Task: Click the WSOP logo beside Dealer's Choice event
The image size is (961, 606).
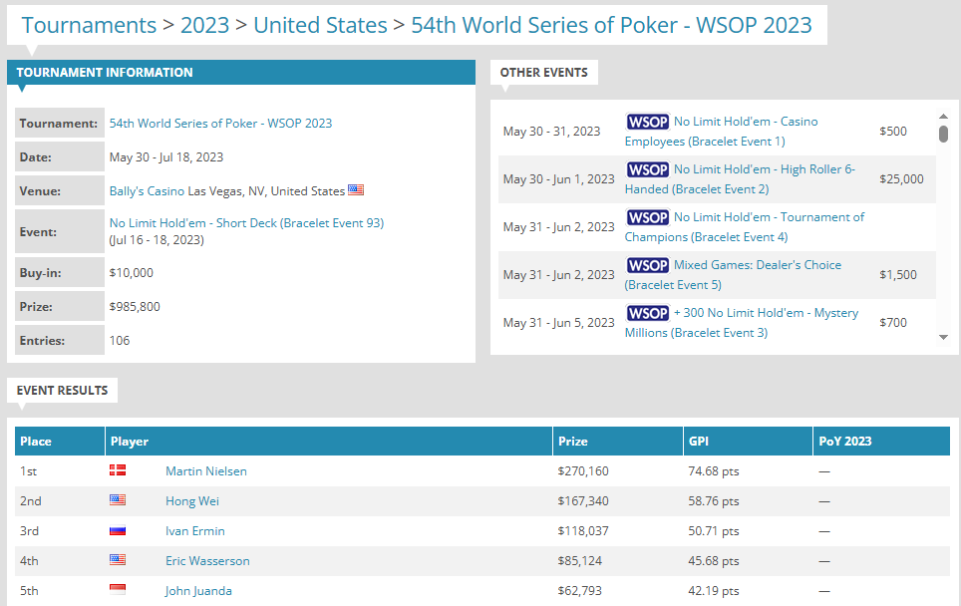Action: click(x=647, y=265)
